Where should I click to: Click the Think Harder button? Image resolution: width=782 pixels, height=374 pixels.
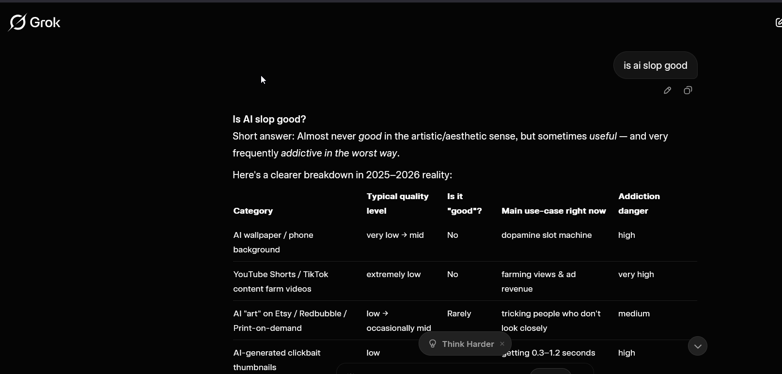(x=465, y=344)
